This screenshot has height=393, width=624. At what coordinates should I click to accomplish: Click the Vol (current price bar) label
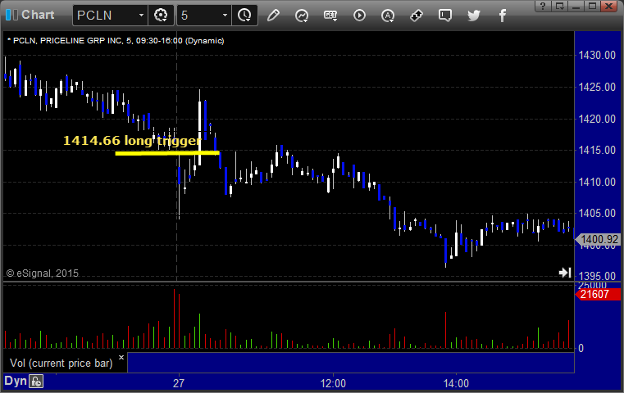(x=61, y=364)
